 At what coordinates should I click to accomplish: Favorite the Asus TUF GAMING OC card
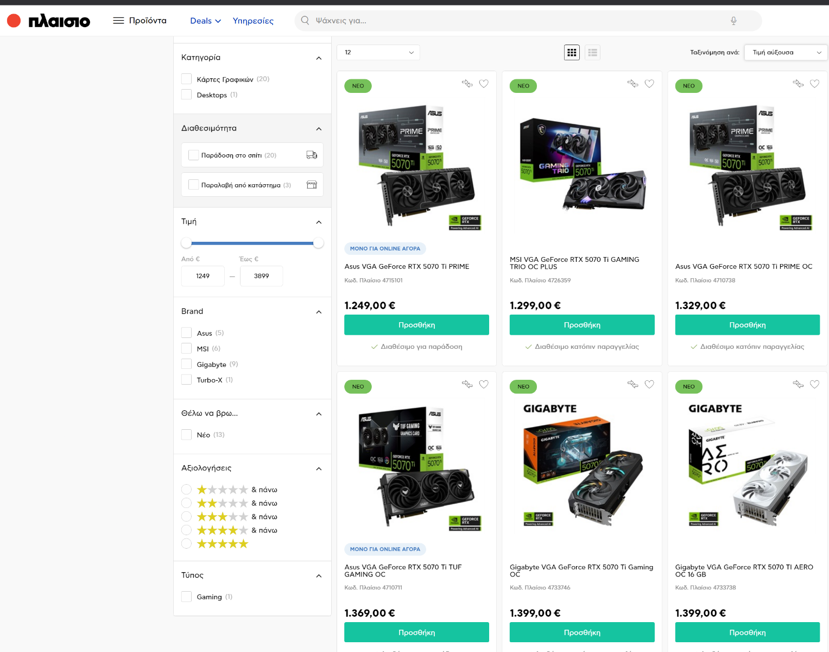click(x=484, y=384)
